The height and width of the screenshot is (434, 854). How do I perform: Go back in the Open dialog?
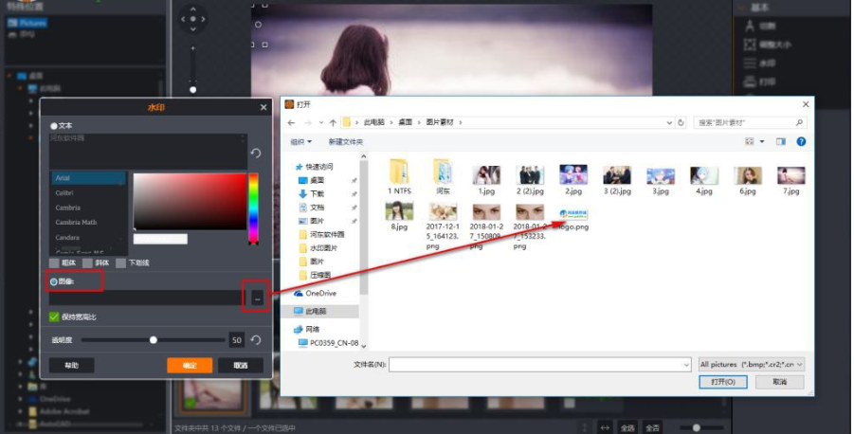[x=291, y=122]
